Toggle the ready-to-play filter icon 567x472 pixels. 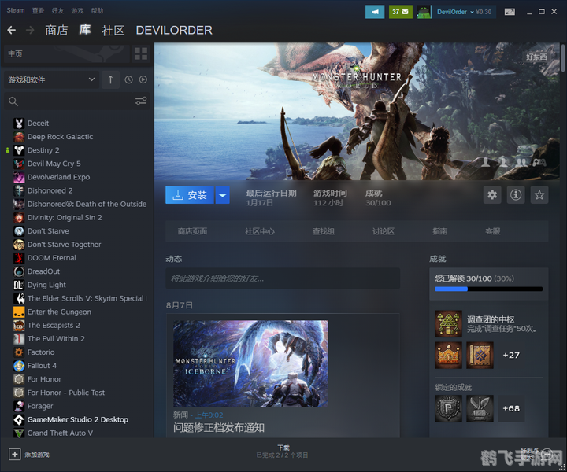[x=143, y=79]
